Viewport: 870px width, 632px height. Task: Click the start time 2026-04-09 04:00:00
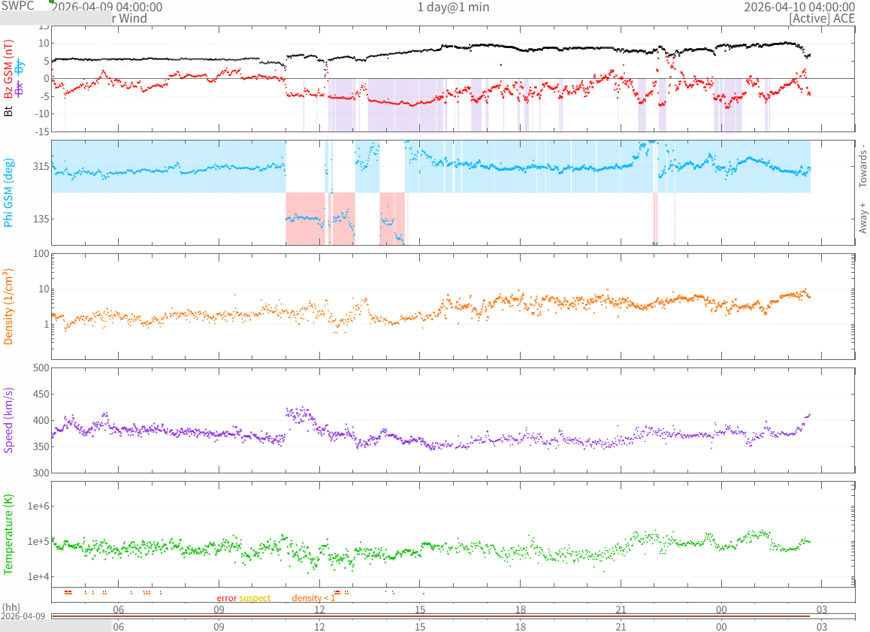point(109,7)
